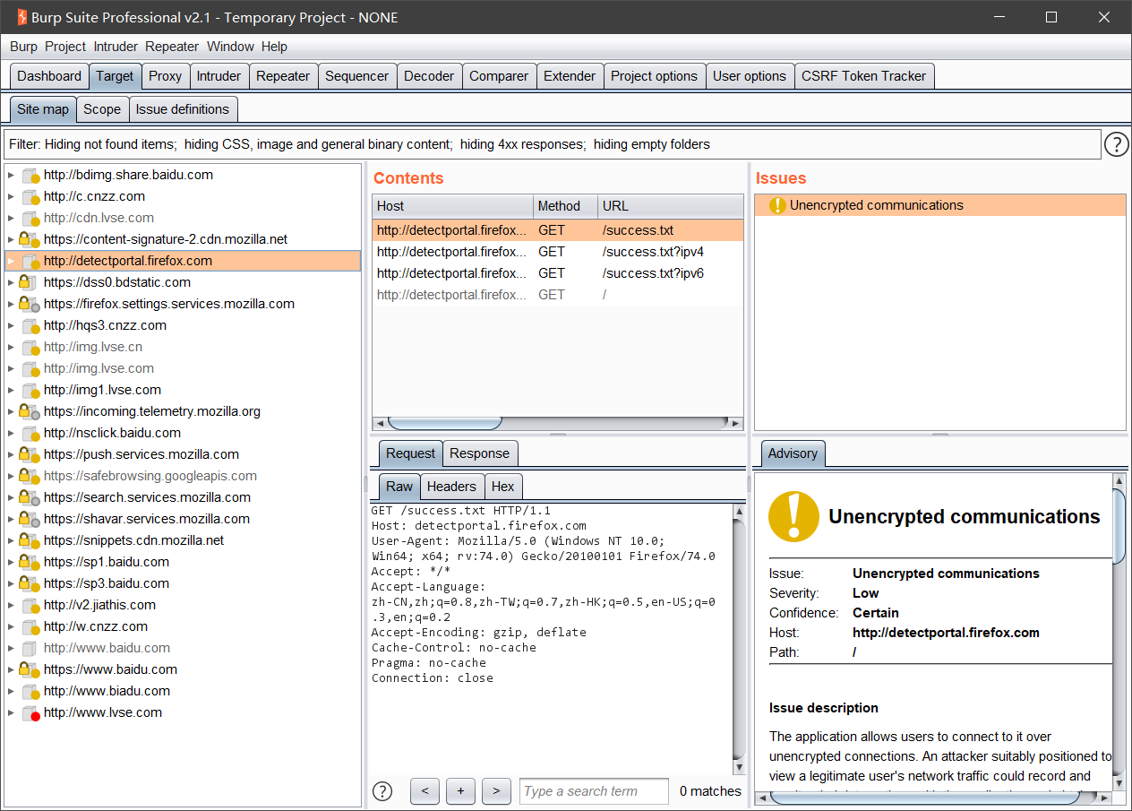This screenshot has height=811, width=1132.
Task: Click the Unencrypted communications warning icon in Issues
Action: pos(777,205)
